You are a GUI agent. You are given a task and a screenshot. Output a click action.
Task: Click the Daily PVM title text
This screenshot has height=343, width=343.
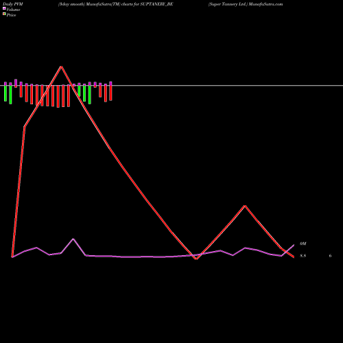(13, 4)
